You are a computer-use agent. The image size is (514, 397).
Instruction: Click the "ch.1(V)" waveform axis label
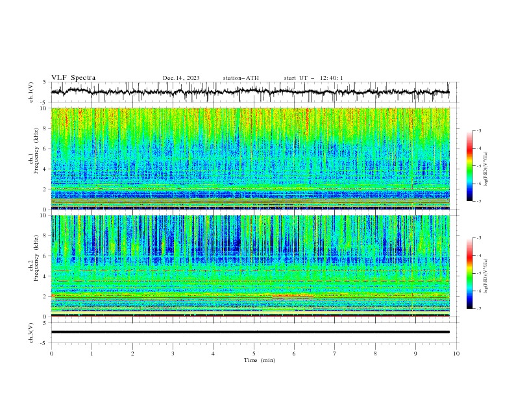pyautogui.click(x=31, y=92)
